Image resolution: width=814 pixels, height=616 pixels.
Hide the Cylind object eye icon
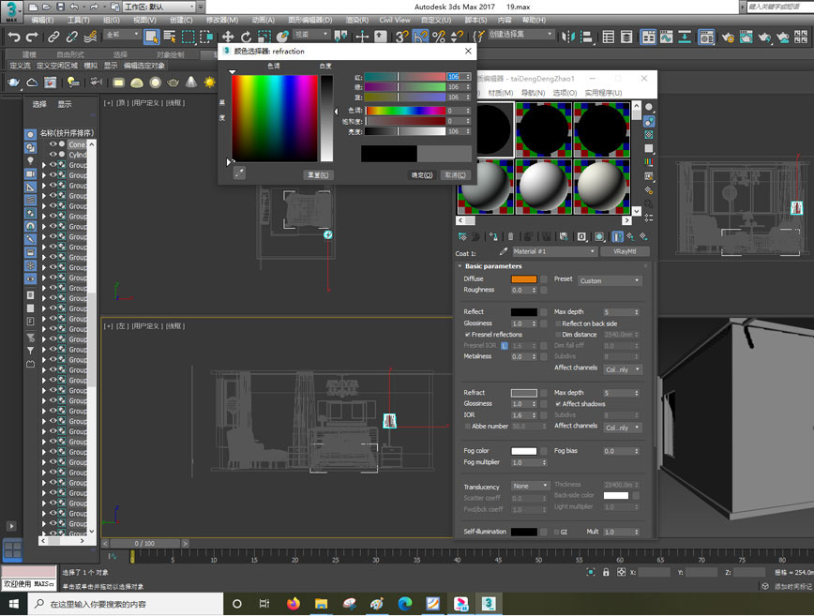[x=53, y=154]
